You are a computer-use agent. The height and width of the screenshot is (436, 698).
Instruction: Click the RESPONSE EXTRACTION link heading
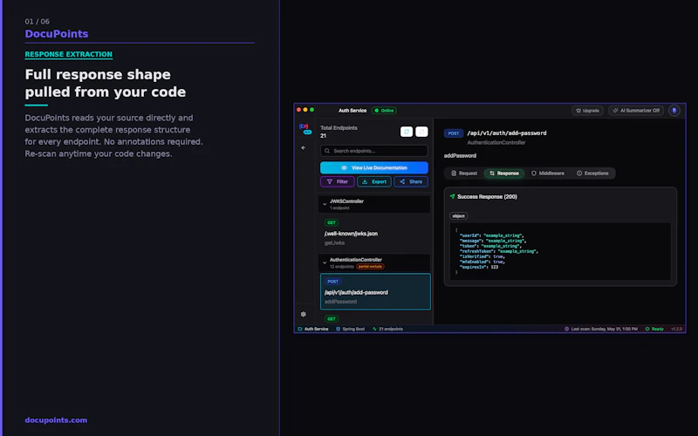pos(69,54)
